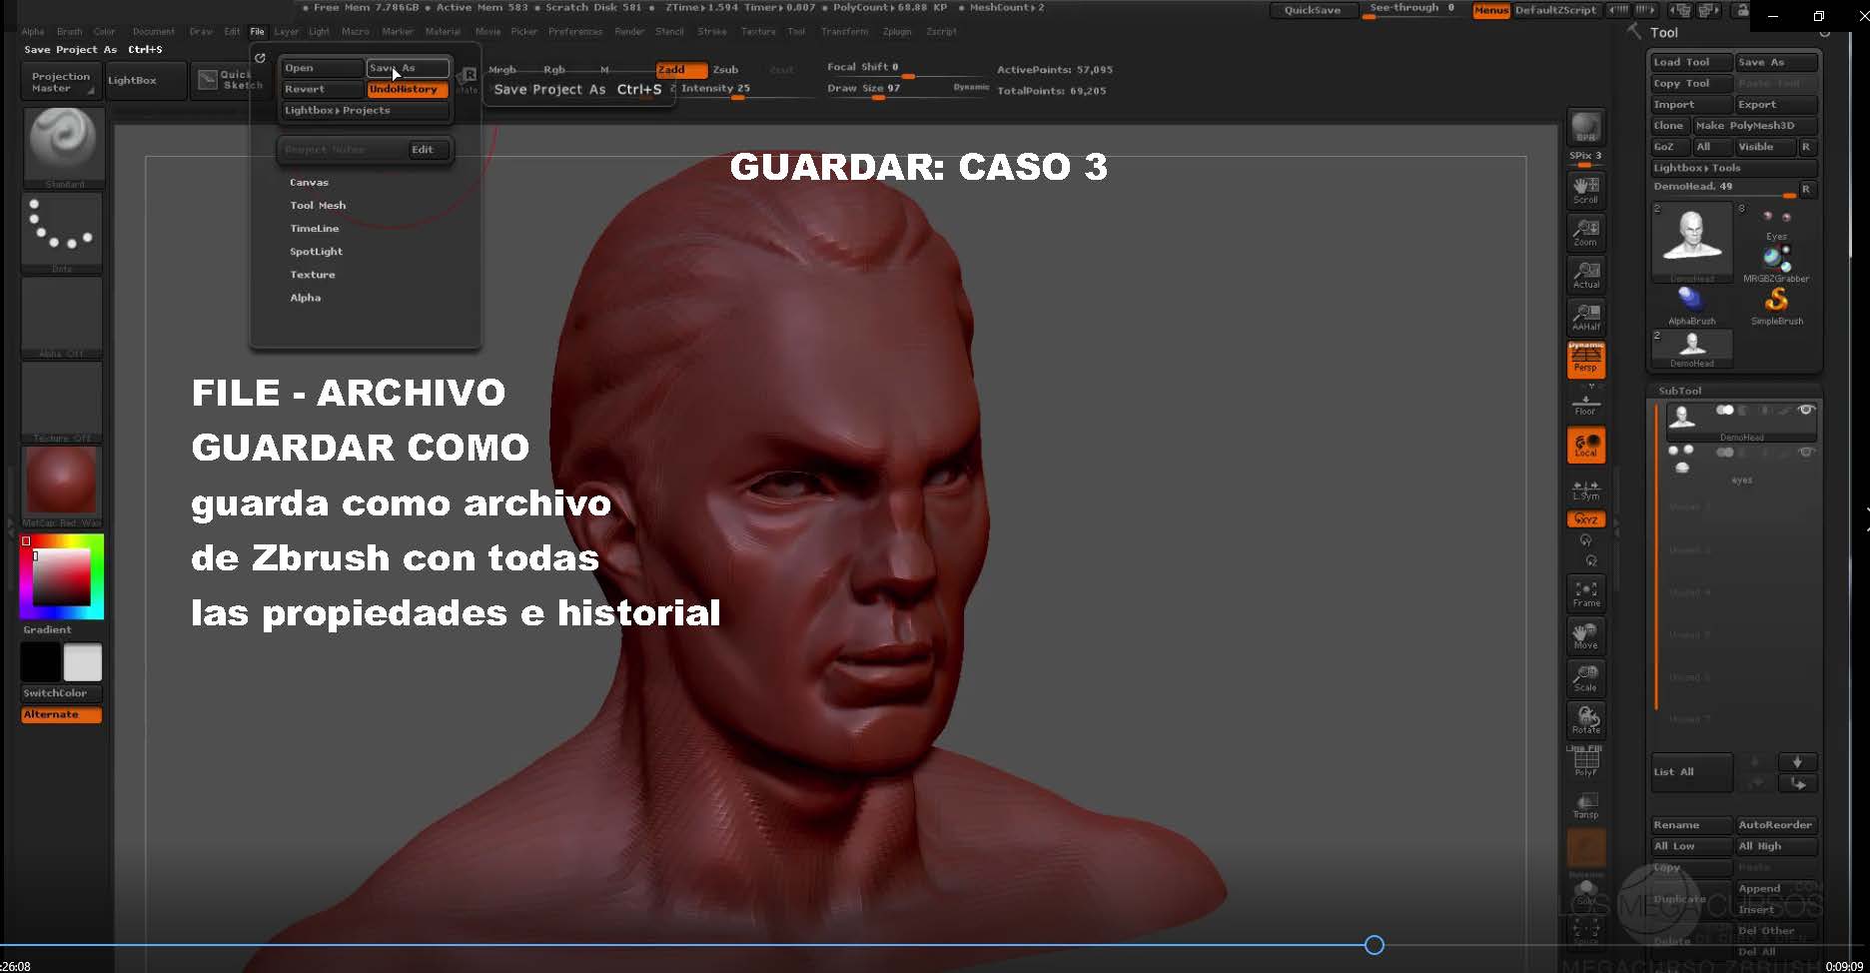This screenshot has width=1870, height=973.
Task: Open the Dots stroke type selector
Action: pyautogui.click(x=62, y=232)
